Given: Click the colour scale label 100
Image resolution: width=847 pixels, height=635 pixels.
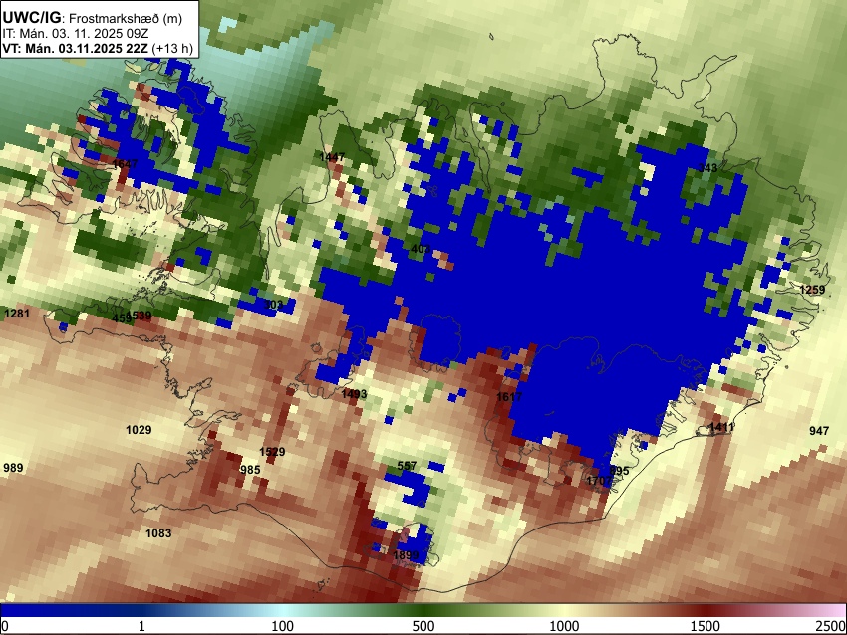Looking at the screenshot, I should (282, 626).
